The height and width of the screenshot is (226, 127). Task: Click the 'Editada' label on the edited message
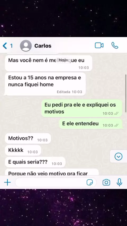pos(63,92)
